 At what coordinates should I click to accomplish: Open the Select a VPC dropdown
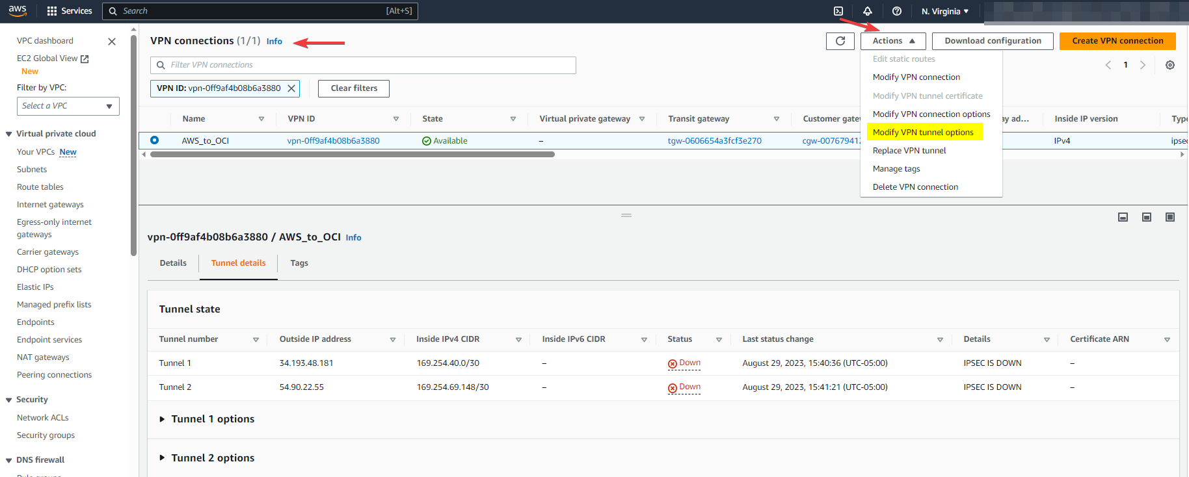68,106
